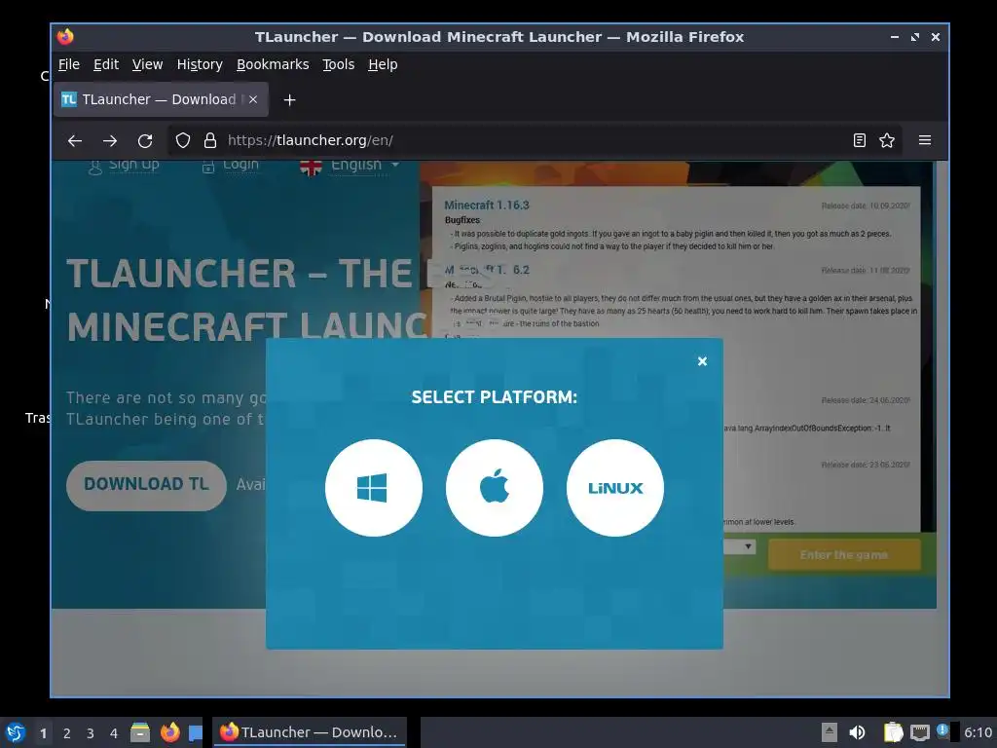Click the Sign up link

124,166
